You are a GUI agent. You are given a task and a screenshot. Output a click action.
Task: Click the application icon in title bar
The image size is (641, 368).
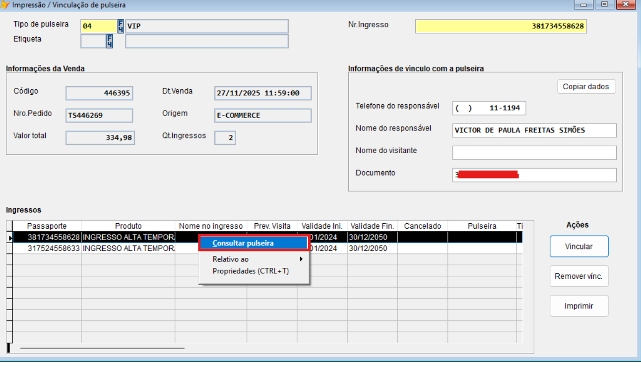click(5, 5)
